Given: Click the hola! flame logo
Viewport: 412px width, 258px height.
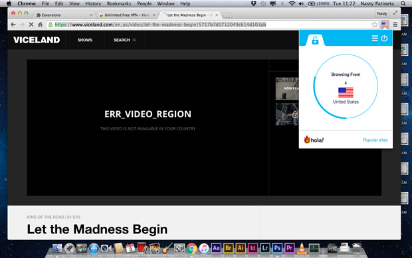Looking at the screenshot, I should click(x=314, y=140).
